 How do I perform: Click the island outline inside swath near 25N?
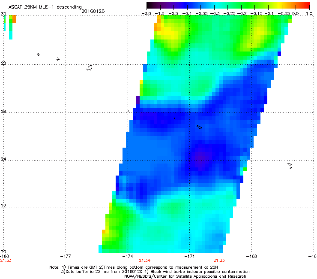(x=199, y=127)
